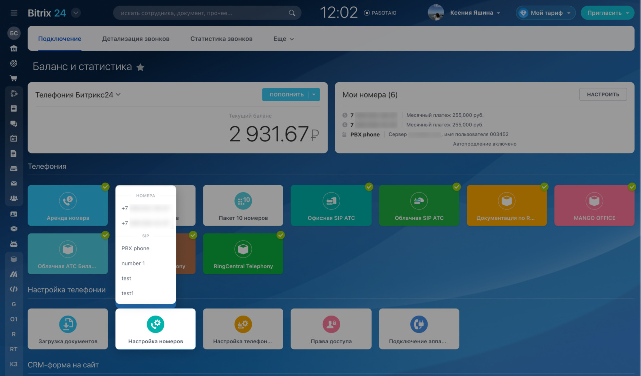Open the Документация по R... tile

point(507,205)
